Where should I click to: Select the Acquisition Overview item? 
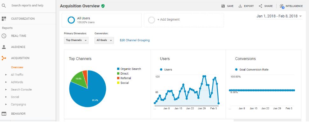pyautogui.click(x=17, y=67)
